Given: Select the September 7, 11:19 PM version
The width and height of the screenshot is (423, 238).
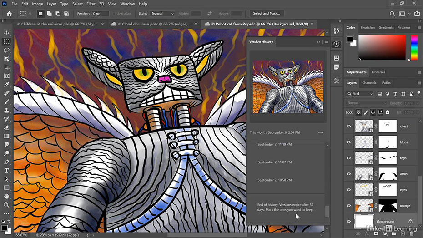Looking at the screenshot, I should (x=274, y=144).
